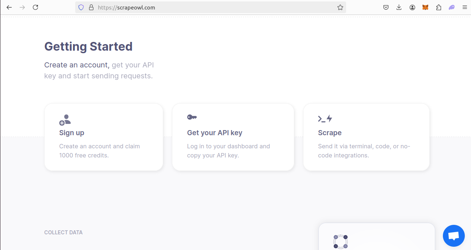Reload the scrapeowl.com page
The width and height of the screenshot is (471, 250).
[35, 7]
